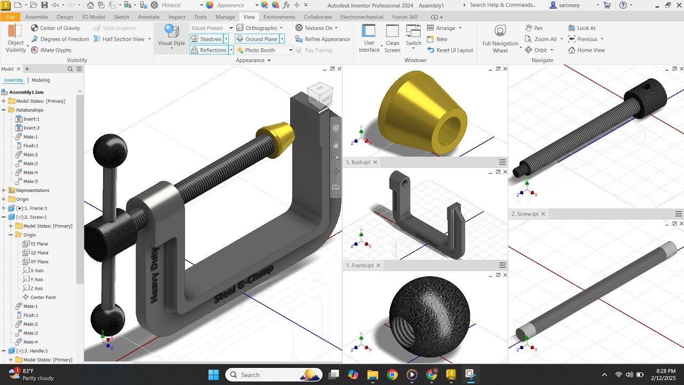Click the Visual Style button

[x=172, y=37]
